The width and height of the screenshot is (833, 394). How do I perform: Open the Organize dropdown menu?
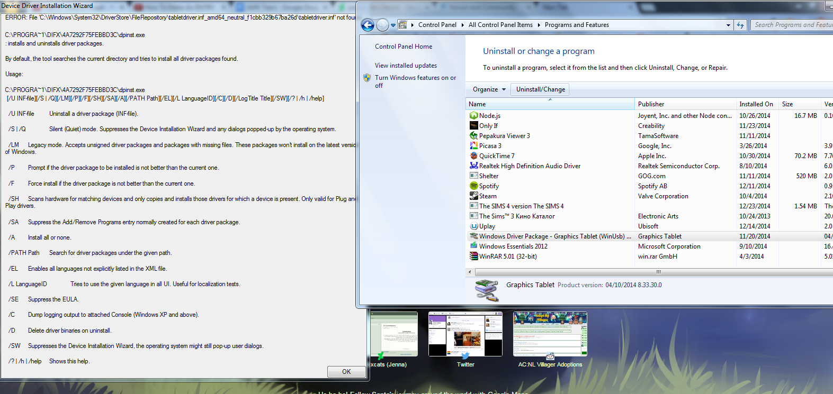(489, 89)
